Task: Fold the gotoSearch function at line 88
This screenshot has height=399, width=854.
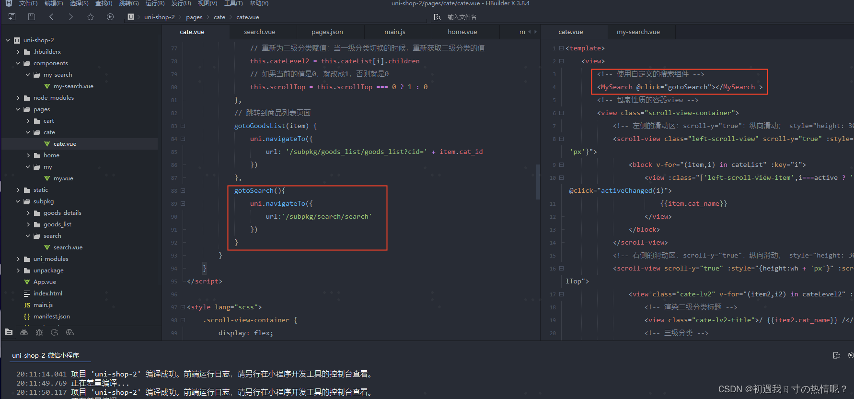Action: click(183, 191)
